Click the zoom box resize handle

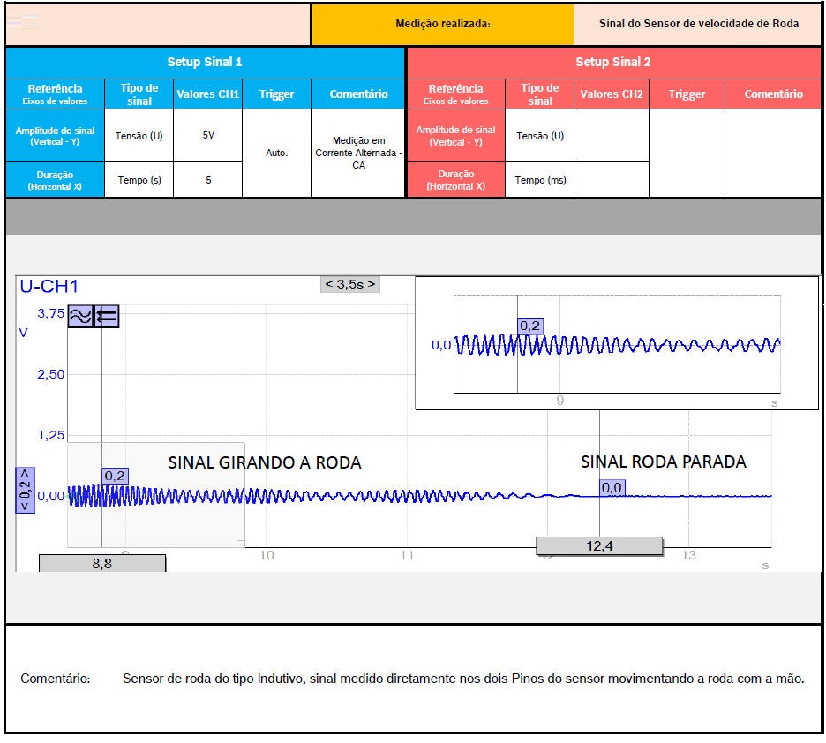pyautogui.click(x=240, y=543)
